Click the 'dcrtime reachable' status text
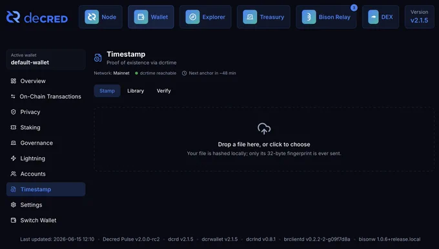 pos(158,73)
